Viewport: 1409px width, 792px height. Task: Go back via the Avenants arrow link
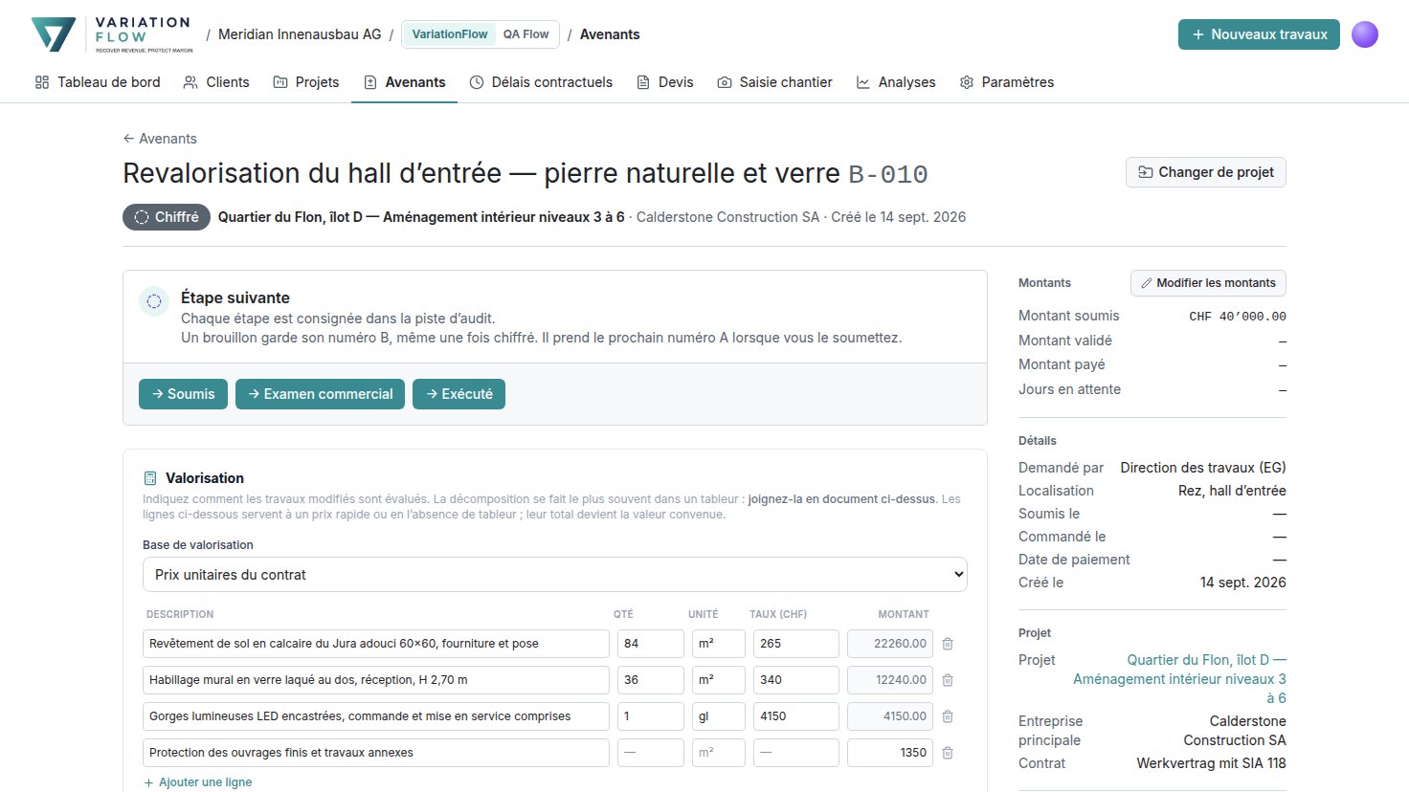point(160,139)
